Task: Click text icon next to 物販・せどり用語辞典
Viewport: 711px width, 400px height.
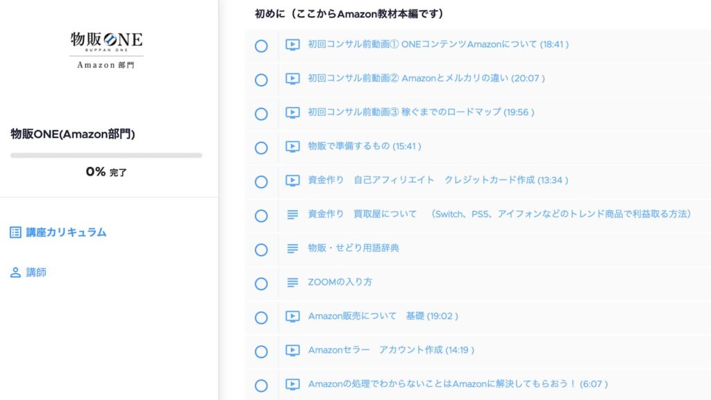Action: click(x=292, y=249)
